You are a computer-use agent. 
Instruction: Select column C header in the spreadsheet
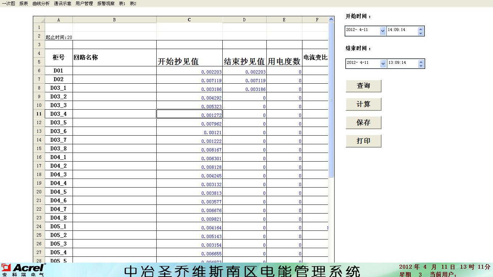(189, 20)
